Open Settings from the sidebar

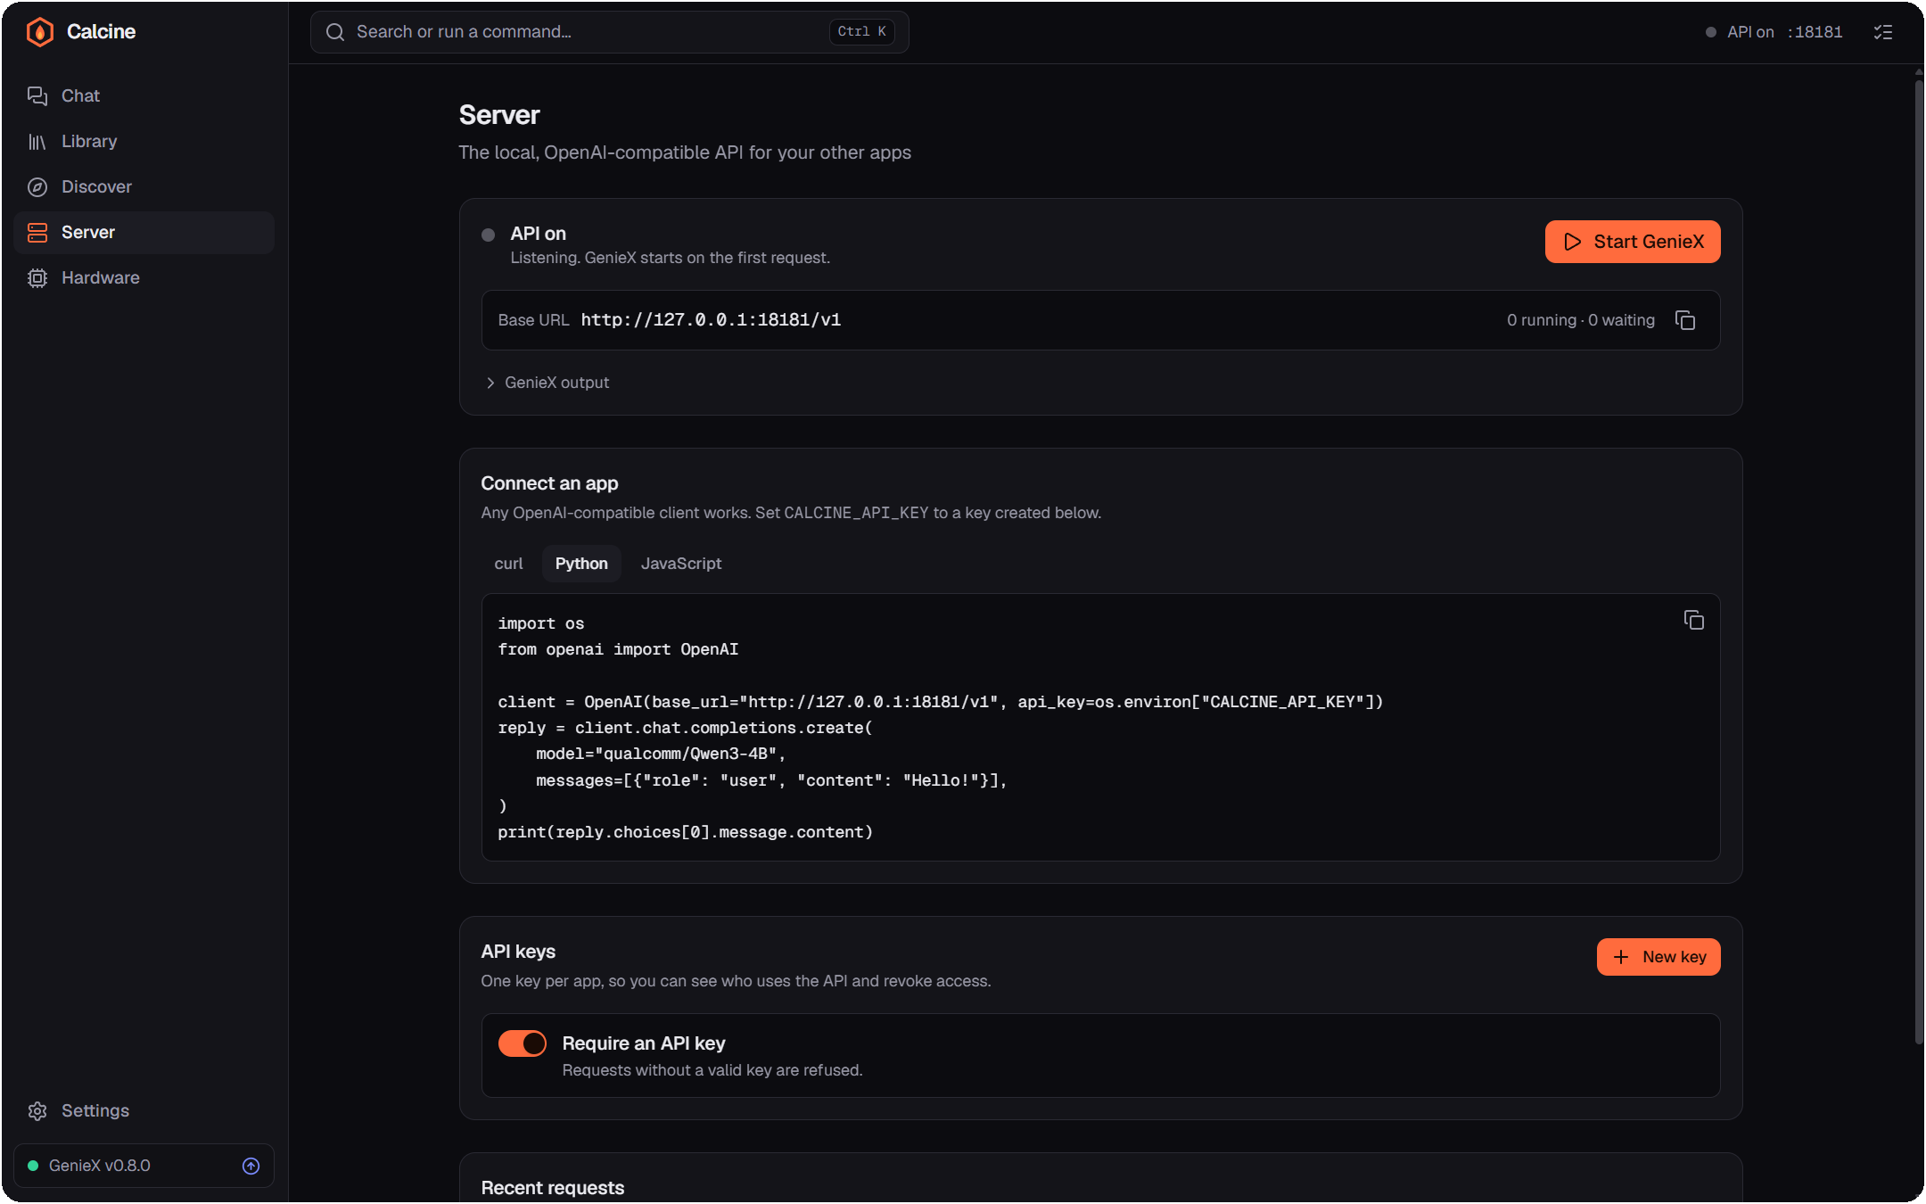[144, 1110]
